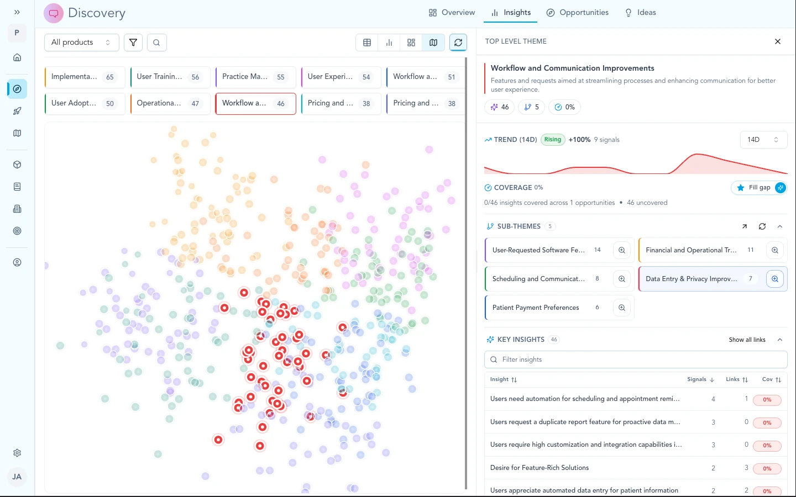Open Settings via the gear icon
Image resolution: width=796 pixels, height=497 pixels.
[17, 453]
